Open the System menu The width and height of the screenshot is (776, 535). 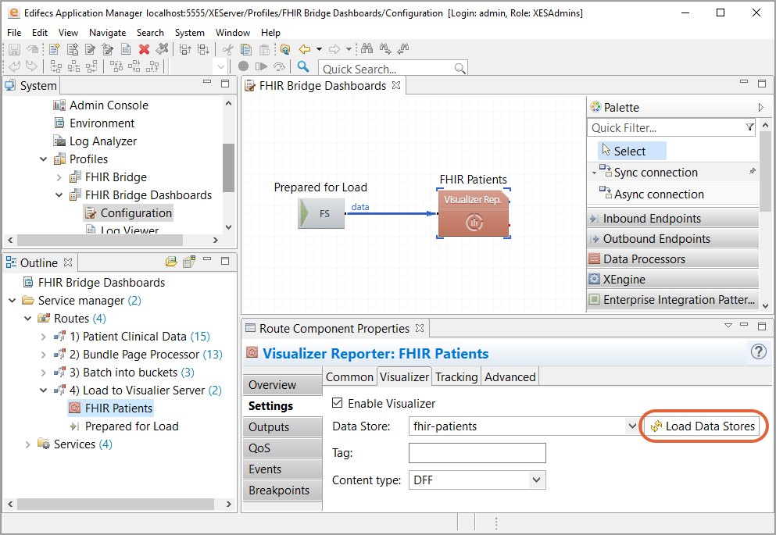[190, 33]
